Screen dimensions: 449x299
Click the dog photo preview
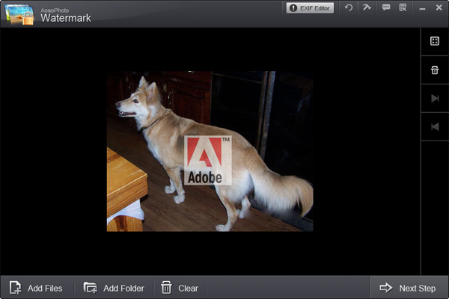click(210, 151)
